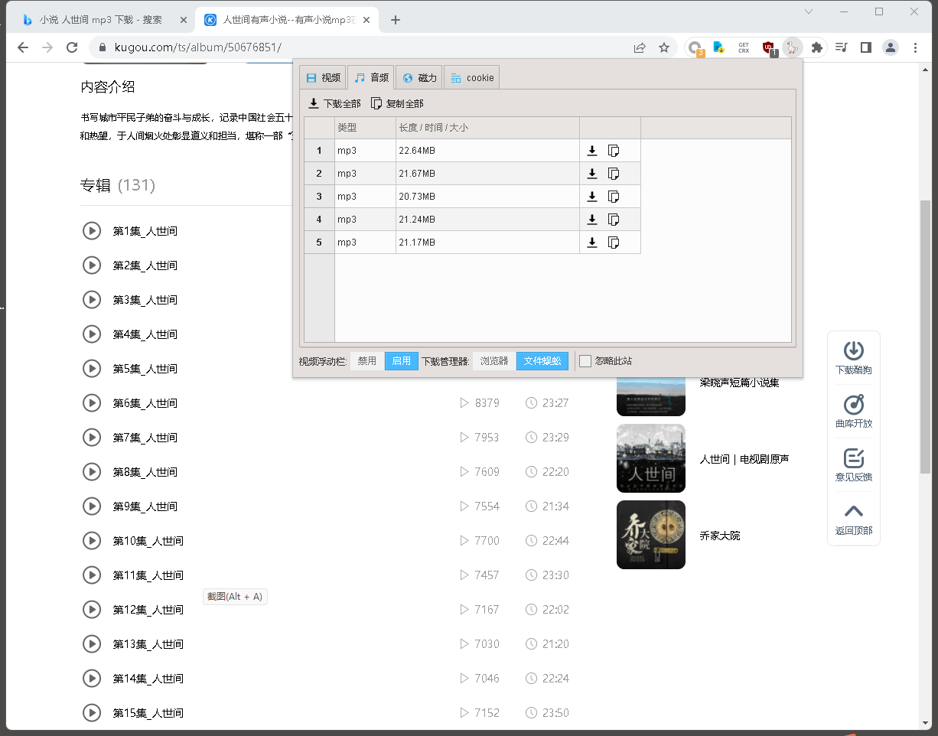Open the Extensions puzzle piece menu
The image size is (938, 736).
[x=817, y=47]
